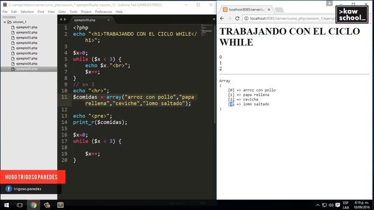This screenshot has width=374, height=210.
Task: Collapse the session_1 folder arrow
Action: click(x=5, y=22)
